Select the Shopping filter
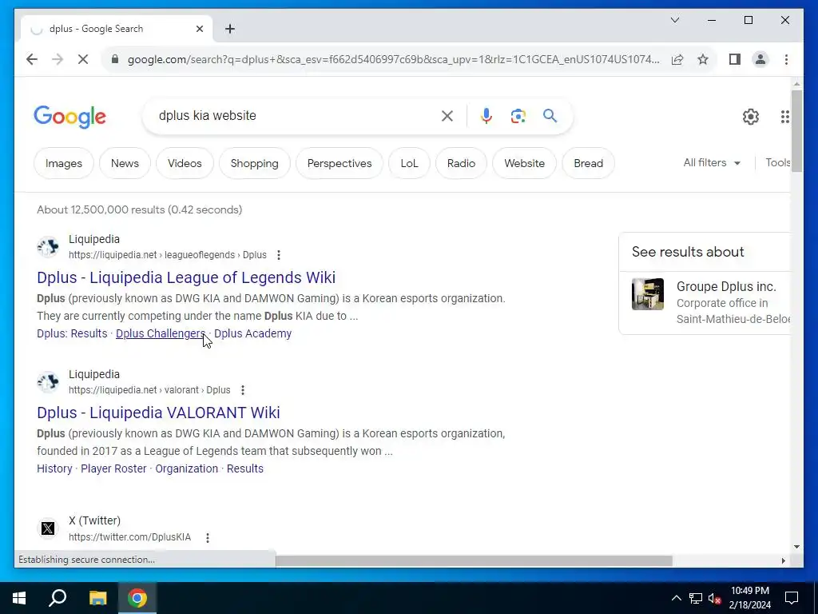The height and width of the screenshot is (614, 818). pos(255,163)
